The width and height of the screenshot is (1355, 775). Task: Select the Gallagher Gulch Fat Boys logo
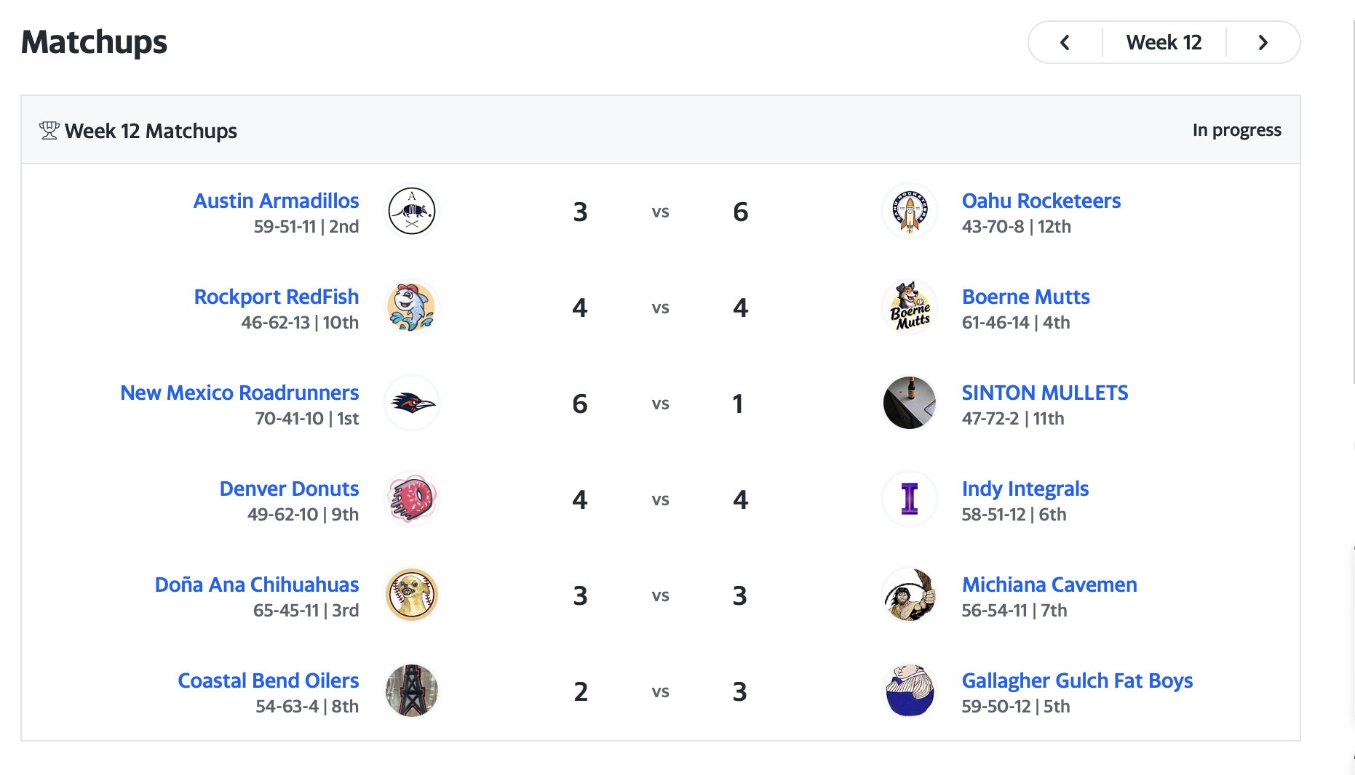coord(910,691)
